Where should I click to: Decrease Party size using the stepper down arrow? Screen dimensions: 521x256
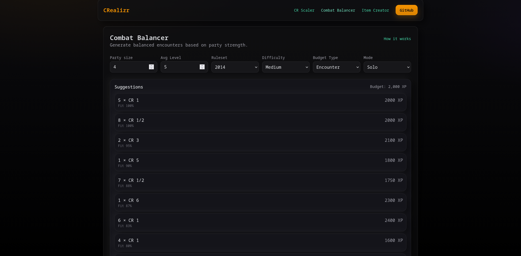click(151, 68)
